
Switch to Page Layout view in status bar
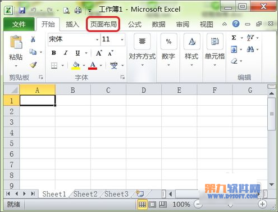tap(152, 205)
